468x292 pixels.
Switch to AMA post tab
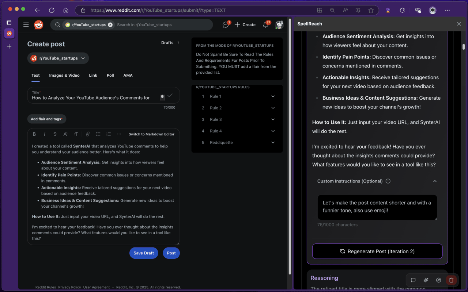click(x=128, y=76)
